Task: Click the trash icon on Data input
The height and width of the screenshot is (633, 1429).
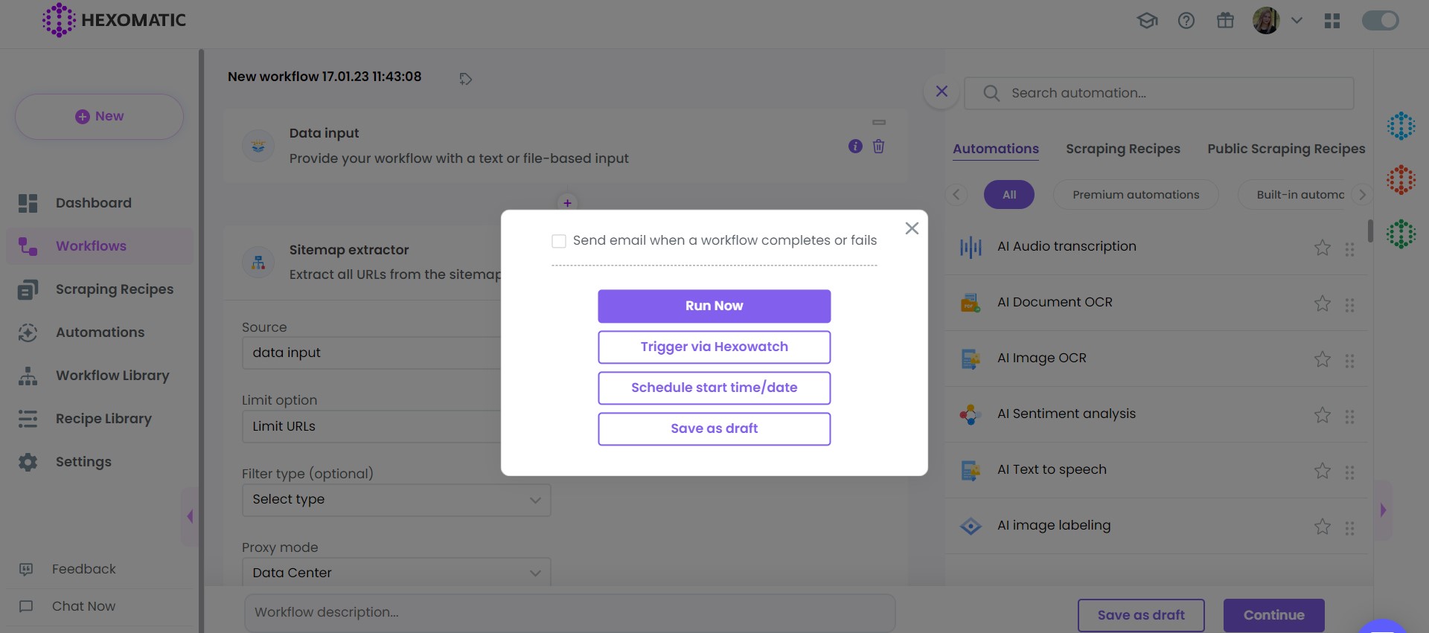Action: click(878, 147)
